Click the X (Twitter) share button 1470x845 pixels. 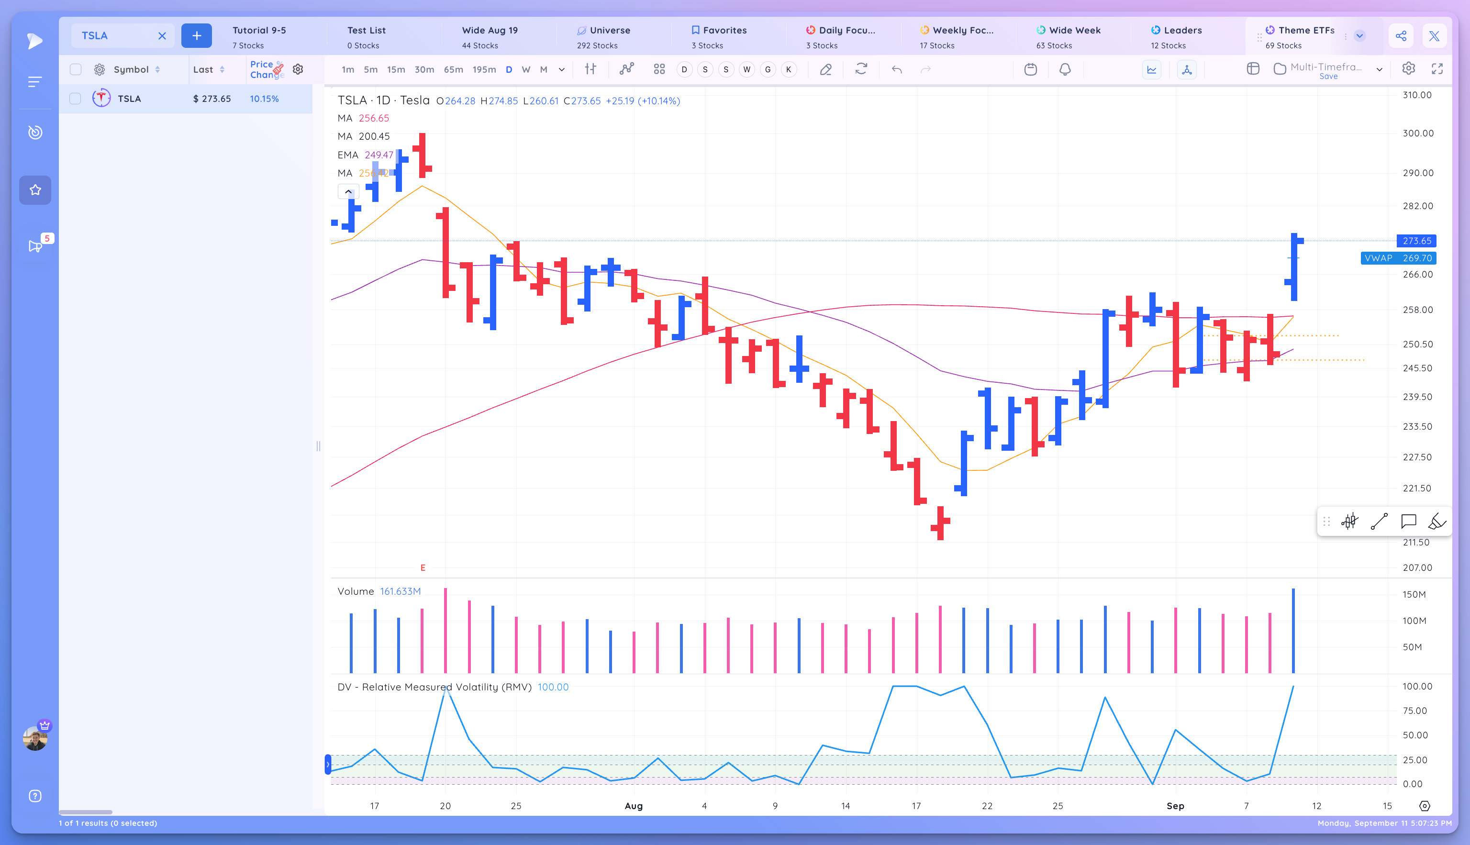[1434, 36]
